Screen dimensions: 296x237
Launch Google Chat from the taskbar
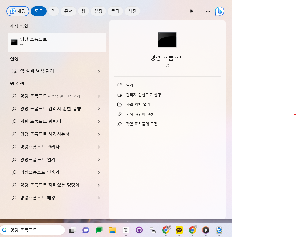click(99, 230)
